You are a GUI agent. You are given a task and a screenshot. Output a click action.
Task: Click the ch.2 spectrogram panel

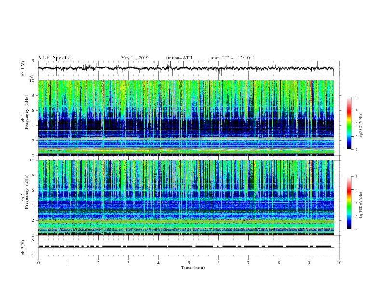186,198
